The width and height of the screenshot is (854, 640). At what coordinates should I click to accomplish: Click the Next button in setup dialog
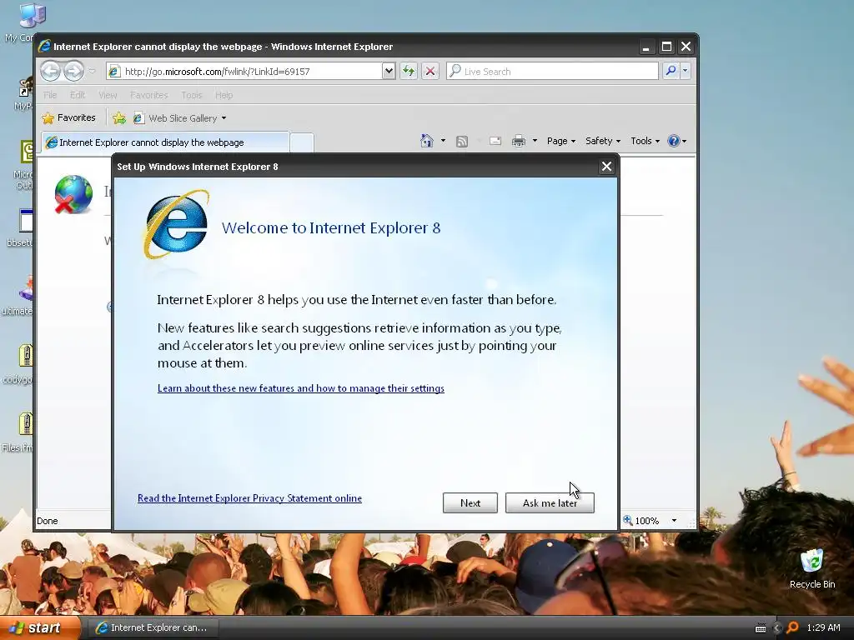click(x=470, y=502)
